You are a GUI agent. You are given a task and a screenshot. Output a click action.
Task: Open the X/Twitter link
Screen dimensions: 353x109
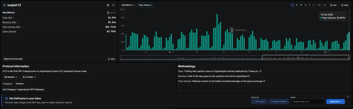(29, 77)
